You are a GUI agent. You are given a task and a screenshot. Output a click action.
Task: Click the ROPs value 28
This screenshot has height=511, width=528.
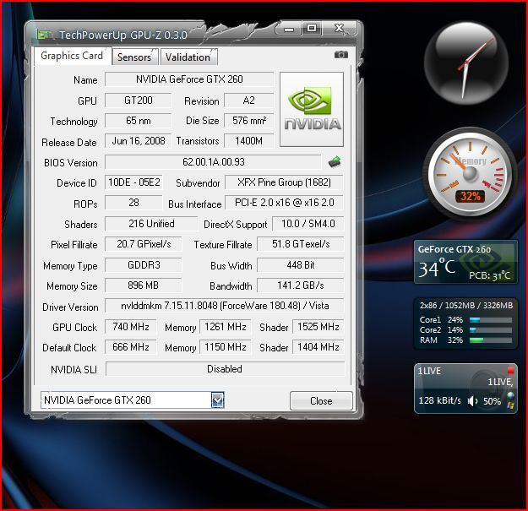point(133,203)
